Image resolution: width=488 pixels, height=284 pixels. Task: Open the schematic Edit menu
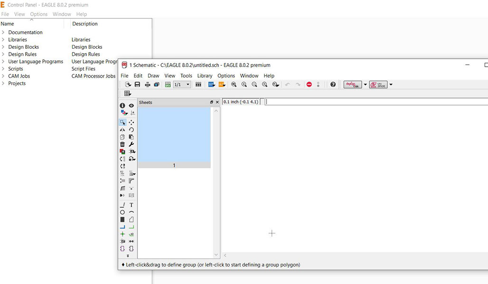click(x=138, y=76)
